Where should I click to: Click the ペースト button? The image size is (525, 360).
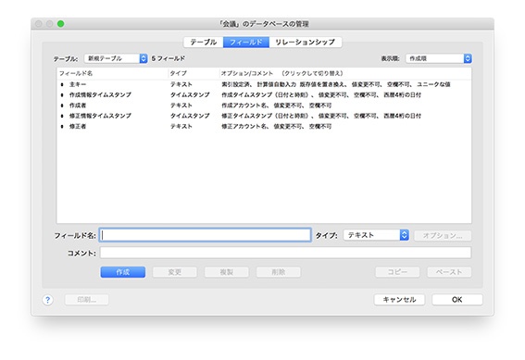pos(449,272)
